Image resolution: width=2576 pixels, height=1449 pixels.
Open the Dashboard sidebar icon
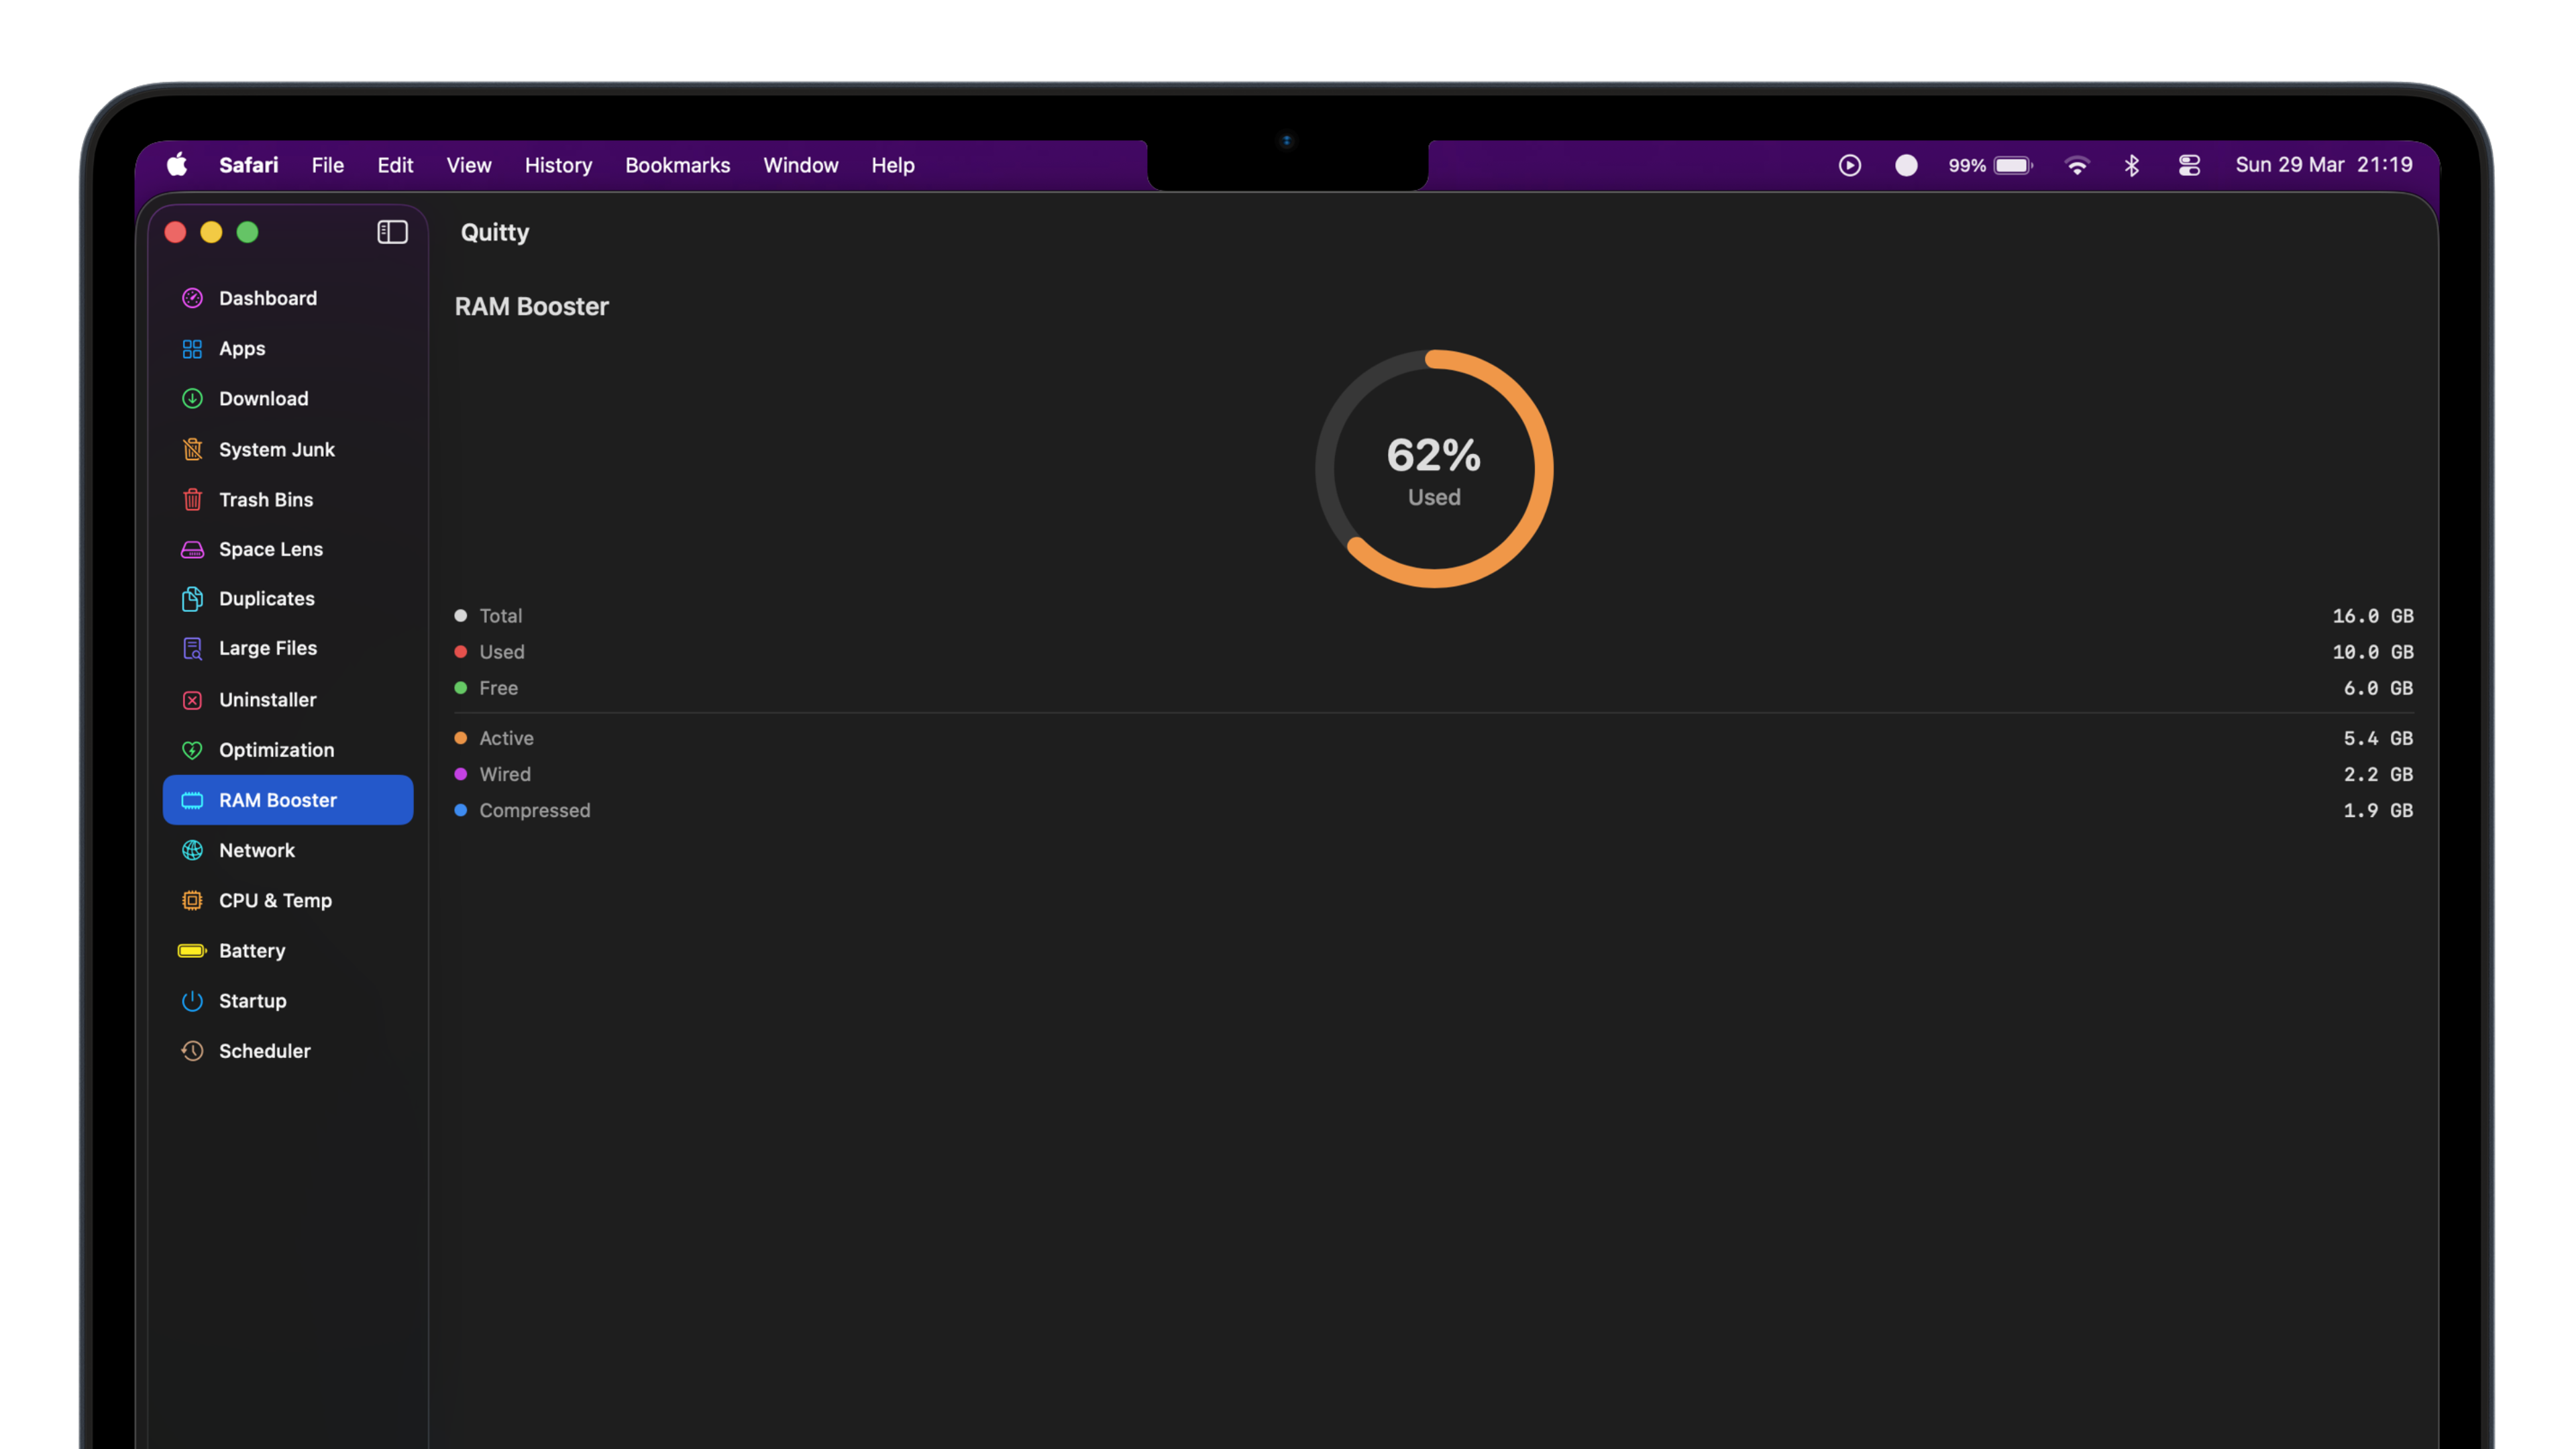pyautogui.click(x=192, y=298)
